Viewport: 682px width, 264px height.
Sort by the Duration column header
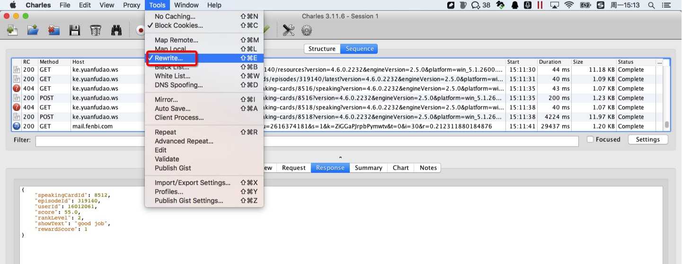[x=554, y=62]
